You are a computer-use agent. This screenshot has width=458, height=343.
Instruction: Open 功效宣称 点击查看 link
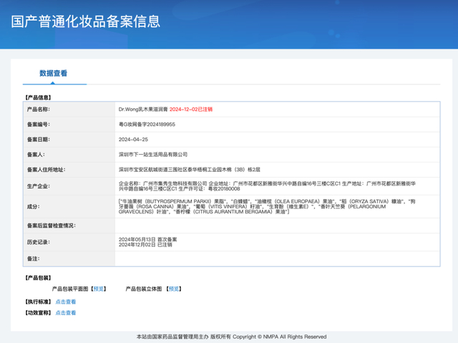tap(66, 313)
